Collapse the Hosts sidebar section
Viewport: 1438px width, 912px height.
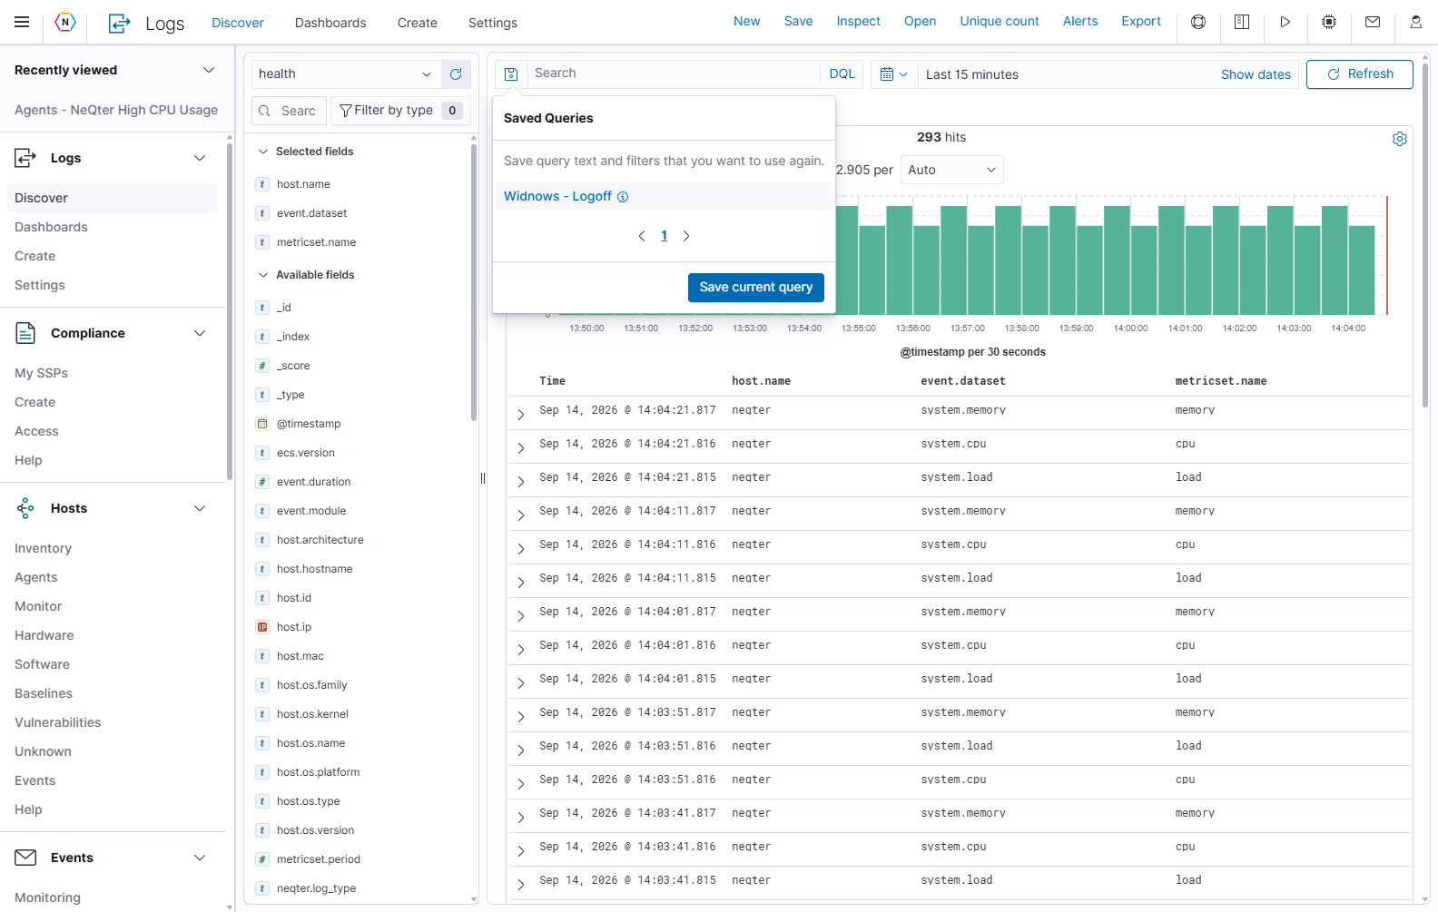200,508
